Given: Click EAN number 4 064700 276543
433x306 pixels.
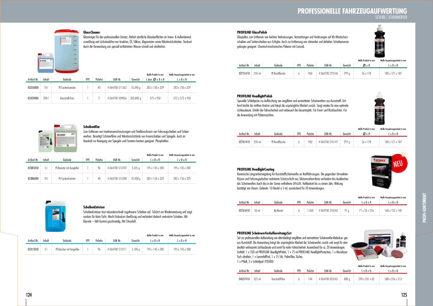Looking at the screenshot, I should pyautogui.click(x=328, y=211).
